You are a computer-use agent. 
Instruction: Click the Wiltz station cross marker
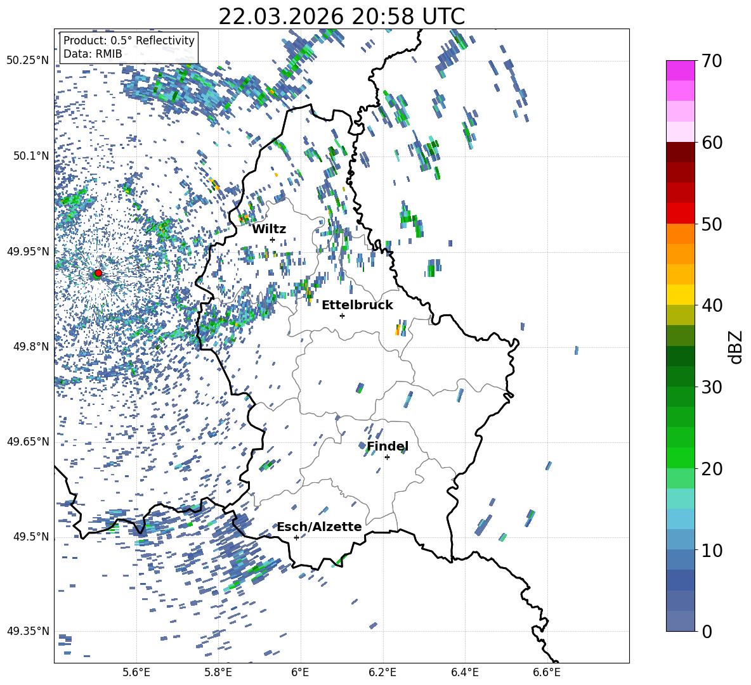point(272,240)
